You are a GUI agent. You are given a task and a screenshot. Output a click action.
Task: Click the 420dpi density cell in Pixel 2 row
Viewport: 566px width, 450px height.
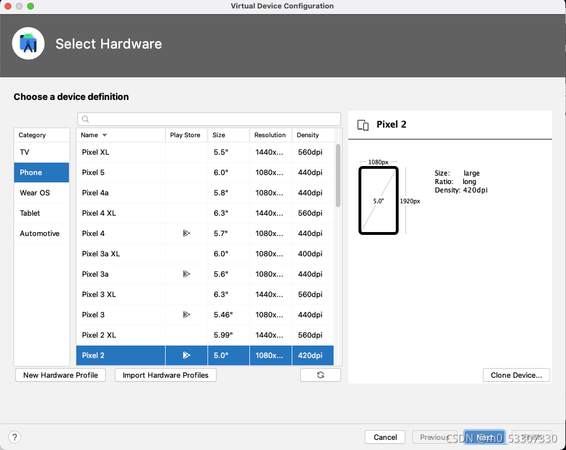point(313,355)
